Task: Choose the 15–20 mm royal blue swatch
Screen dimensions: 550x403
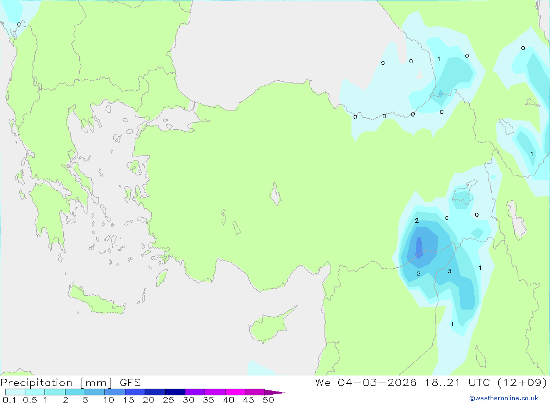Action: (x=135, y=392)
